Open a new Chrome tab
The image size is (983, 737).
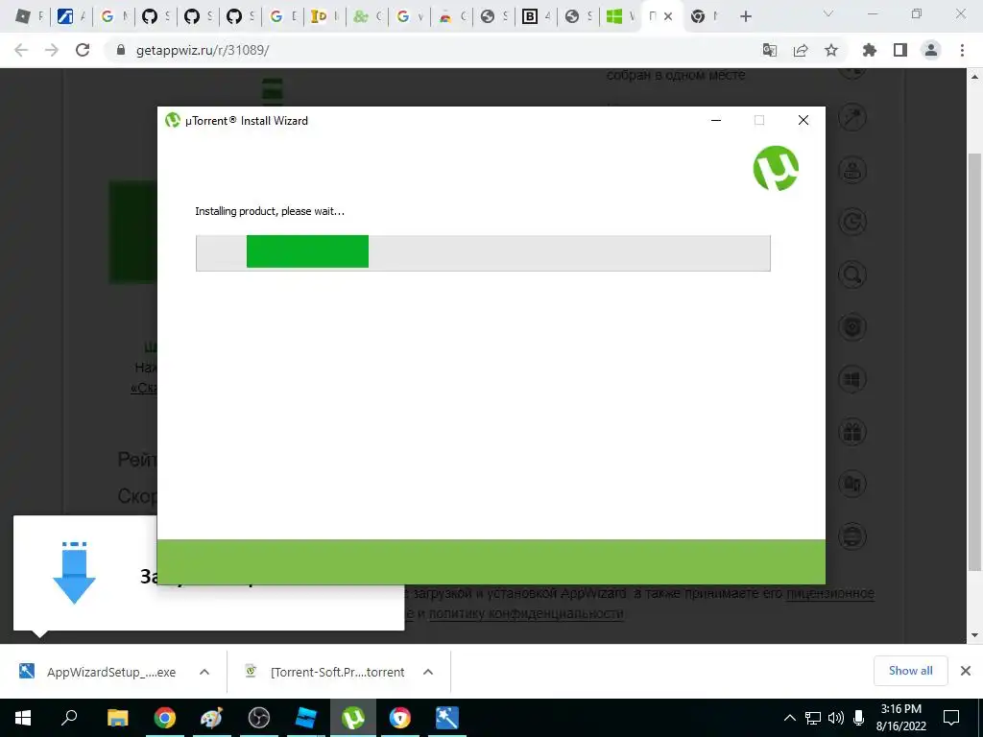745,17
